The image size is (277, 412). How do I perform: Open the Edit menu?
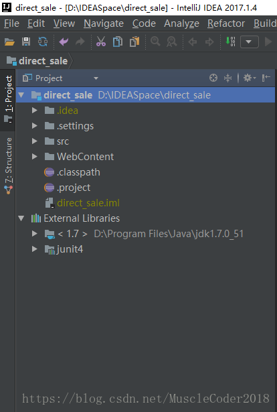[36, 23]
